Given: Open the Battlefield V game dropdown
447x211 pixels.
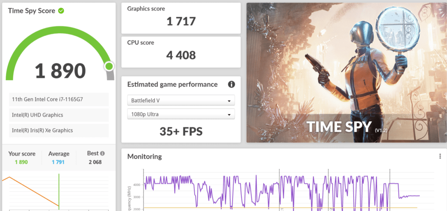Looking at the screenshot, I should tap(181, 101).
